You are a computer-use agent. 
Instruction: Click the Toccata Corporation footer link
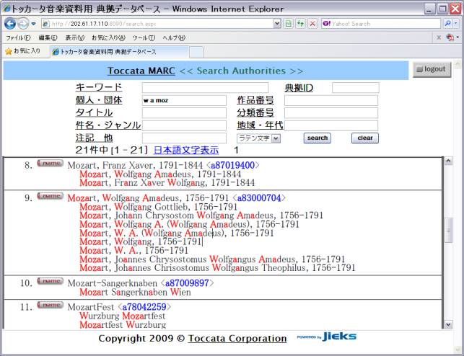[x=237, y=338]
